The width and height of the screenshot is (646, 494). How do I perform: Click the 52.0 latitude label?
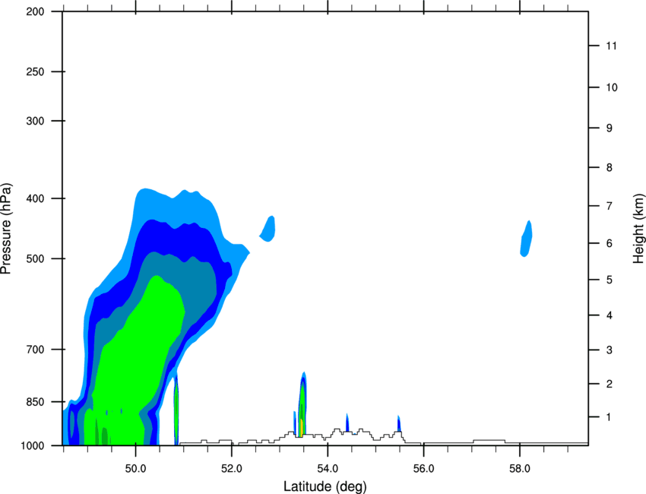coord(232,468)
